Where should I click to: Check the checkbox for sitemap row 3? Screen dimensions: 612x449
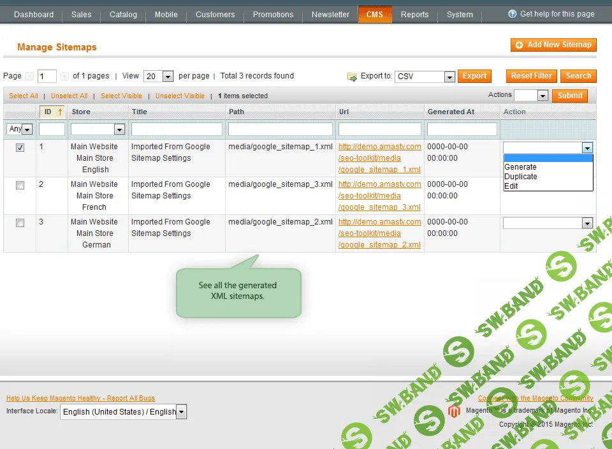click(20, 223)
